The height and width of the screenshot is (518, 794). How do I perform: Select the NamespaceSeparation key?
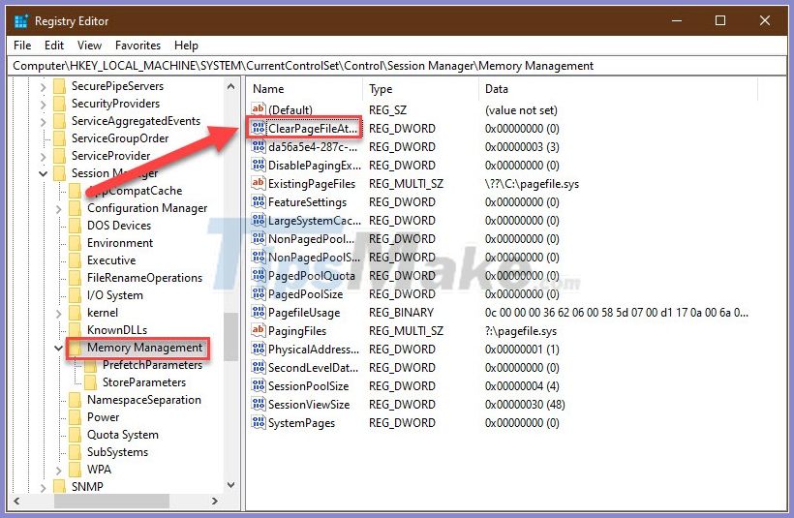coord(144,400)
